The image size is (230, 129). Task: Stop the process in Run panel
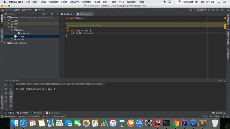pos(6,89)
